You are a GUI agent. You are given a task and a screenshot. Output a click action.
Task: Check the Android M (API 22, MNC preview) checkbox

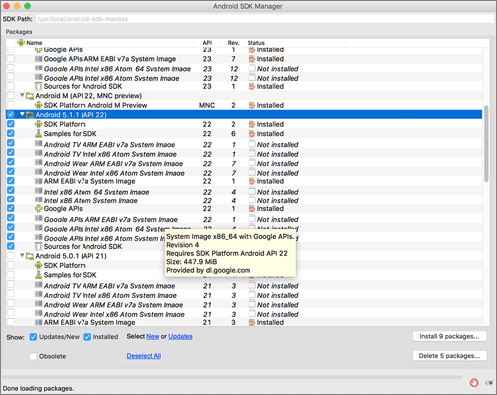pos(11,95)
